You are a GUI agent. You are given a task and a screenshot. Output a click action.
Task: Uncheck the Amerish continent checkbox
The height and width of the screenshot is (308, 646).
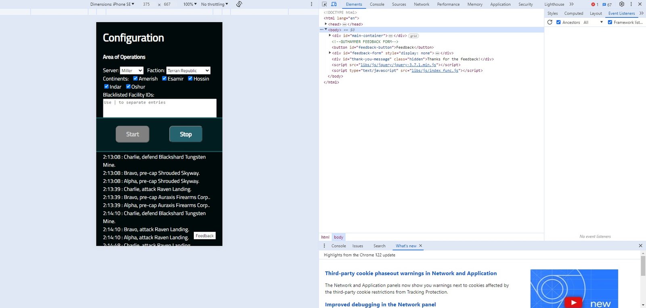(x=135, y=79)
